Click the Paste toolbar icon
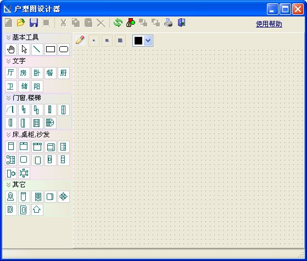The image size is (307, 261). coord(88,23)
